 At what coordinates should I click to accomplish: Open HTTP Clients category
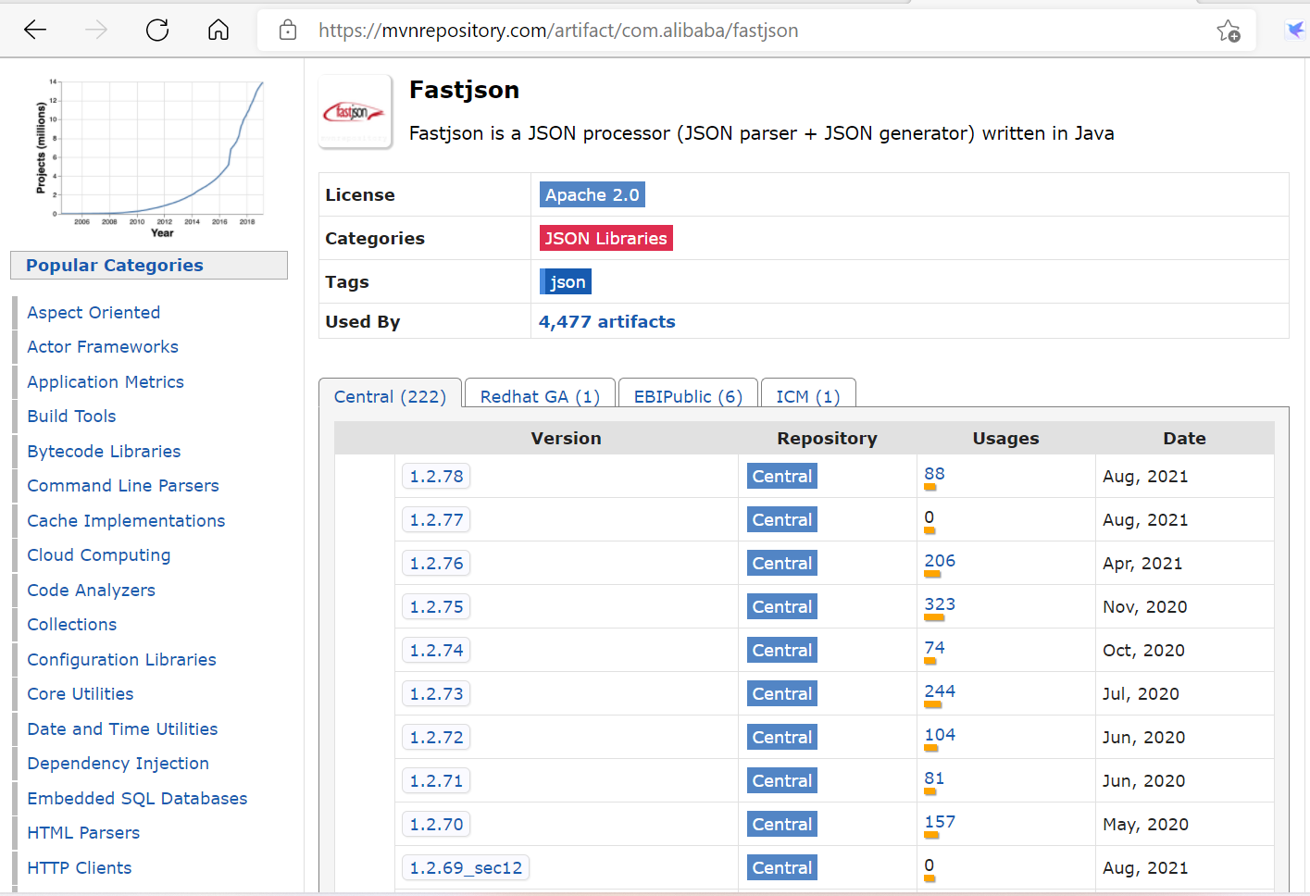pyautogui.click(x=80, y=867)
